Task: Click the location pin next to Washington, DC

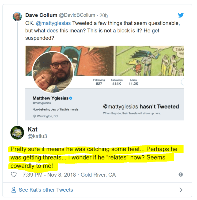Action: tap(34, 116)
